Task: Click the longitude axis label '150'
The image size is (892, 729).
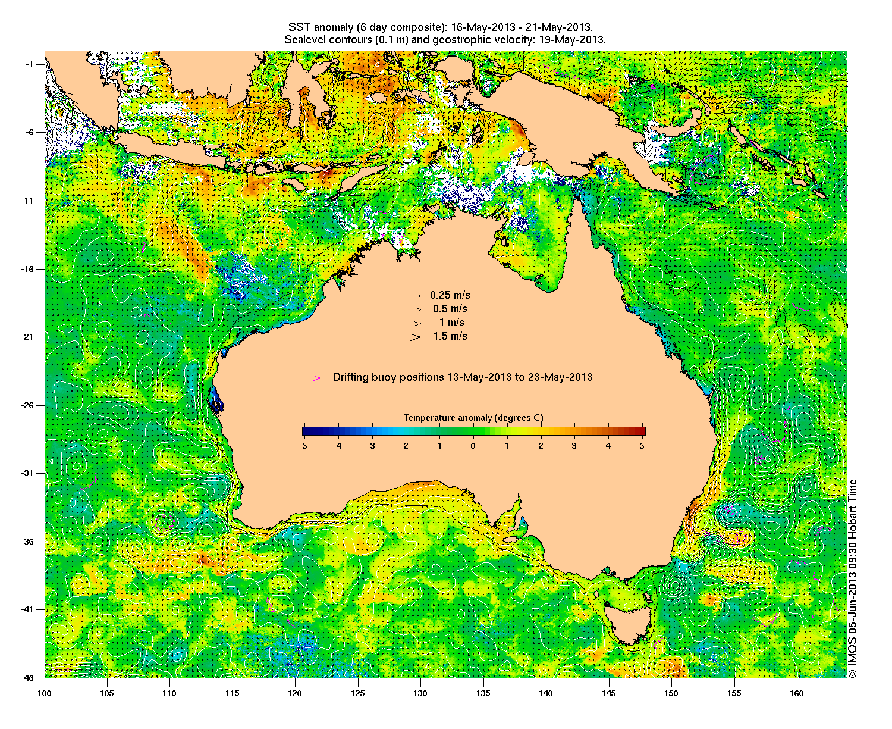Action: coord(671,693)
